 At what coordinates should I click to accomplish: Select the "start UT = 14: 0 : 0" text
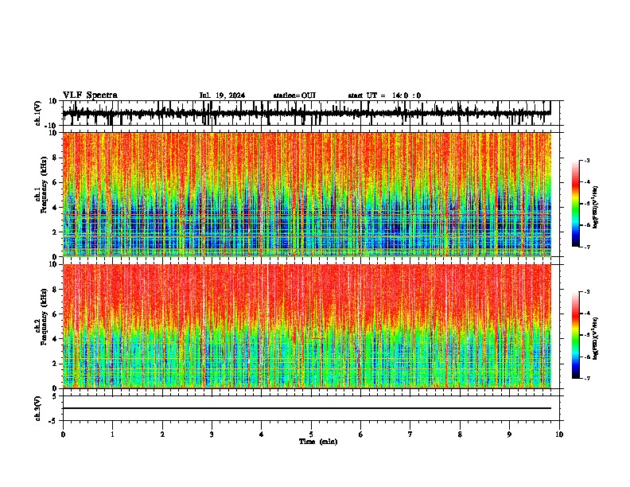[x=384, y=95]
